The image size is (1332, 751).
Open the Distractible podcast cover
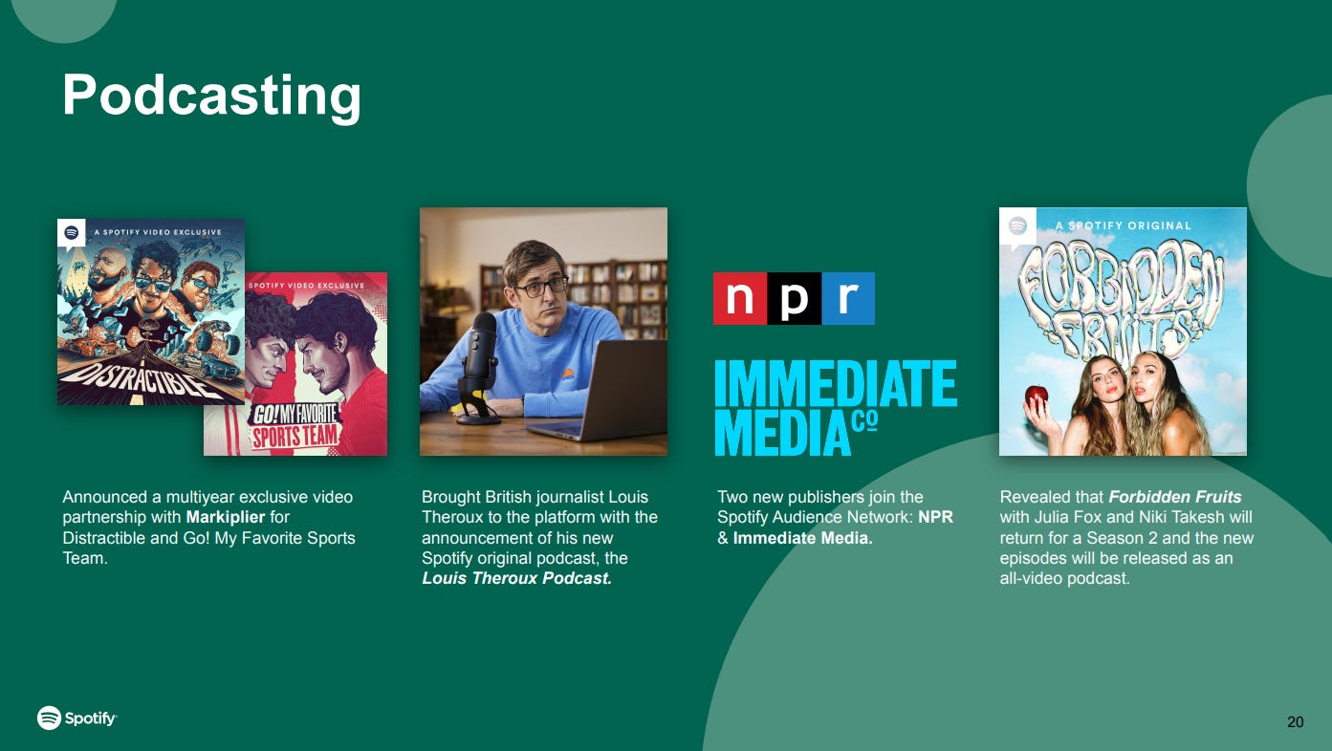pos(151,312)
